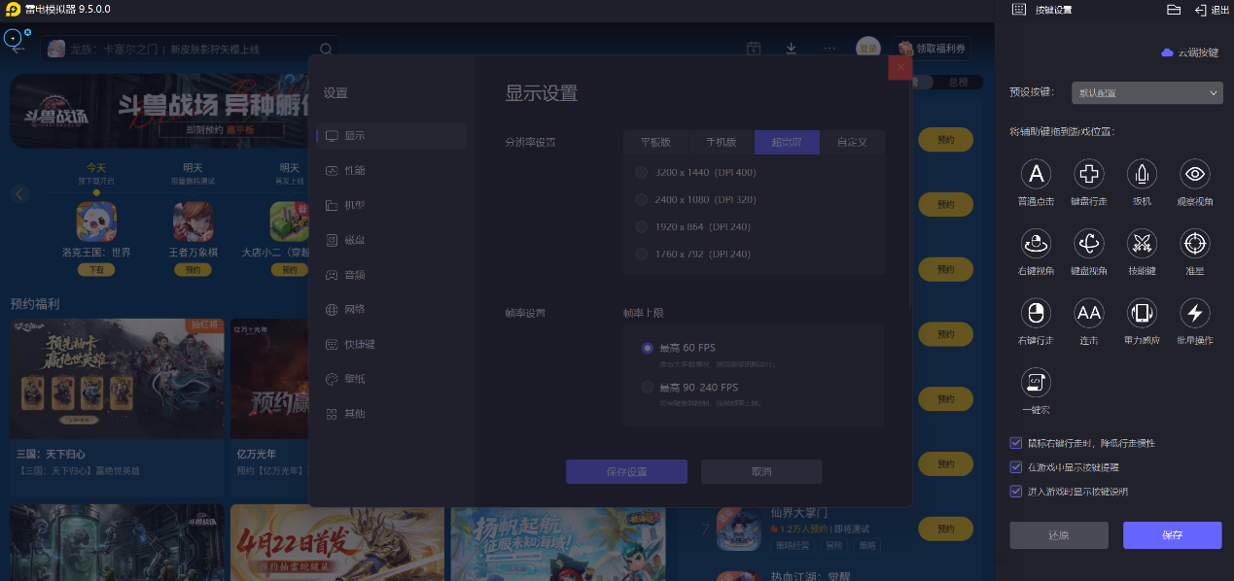Click 保存 button in key panel
The width and height of the screenshot is (1234, 581).
1172,535
